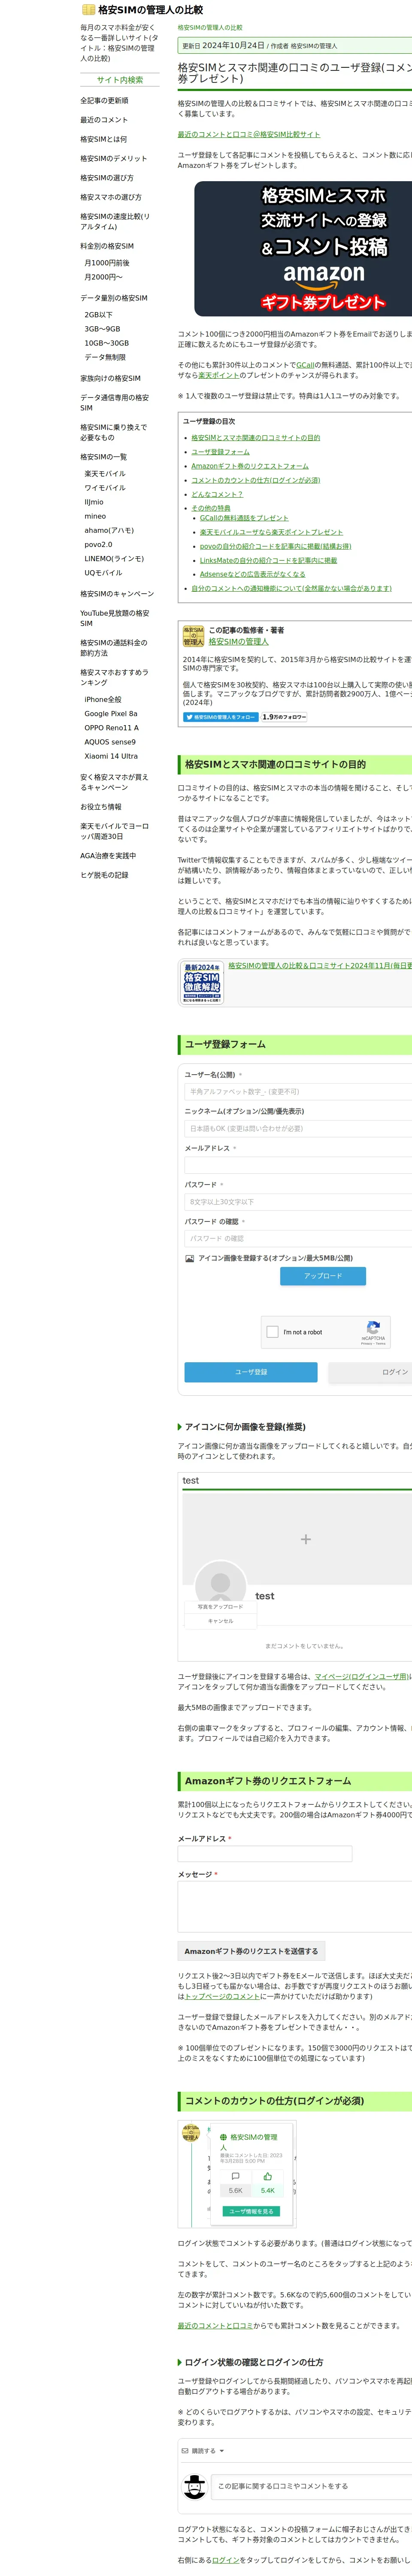This screenshot has width=412, height=2576.
Task: Click the ログイン button beside ユーザ登録
Action: (371, 1372)
